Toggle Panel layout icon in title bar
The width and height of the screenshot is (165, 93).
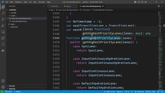139,2
